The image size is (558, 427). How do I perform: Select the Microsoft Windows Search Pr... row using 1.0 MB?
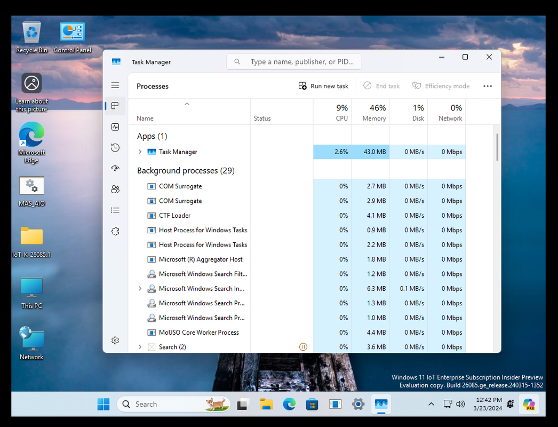297,318
